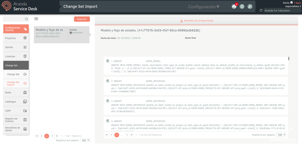Click Resumen de la importación link
Image resolution: width=302 pixels, height=144 pixels.
click(x=199, y=20)
